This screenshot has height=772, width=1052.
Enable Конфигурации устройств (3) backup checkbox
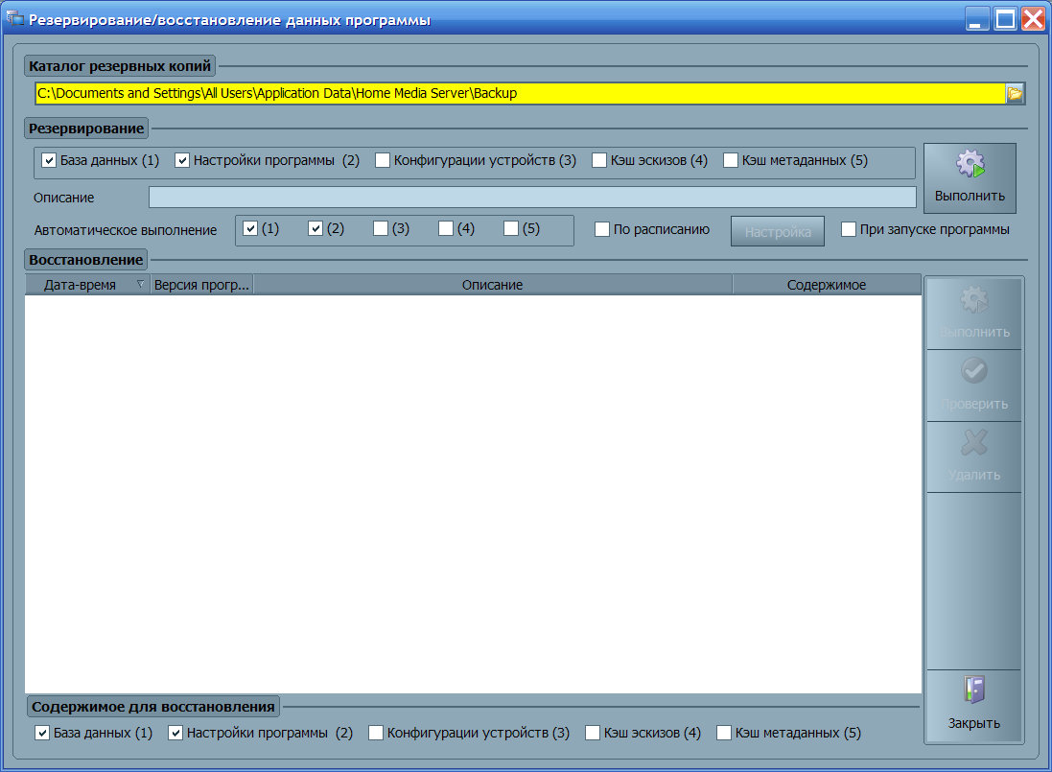[383, 160]
